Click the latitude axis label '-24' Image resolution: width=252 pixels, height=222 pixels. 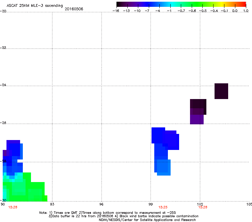tap(3, 85)
